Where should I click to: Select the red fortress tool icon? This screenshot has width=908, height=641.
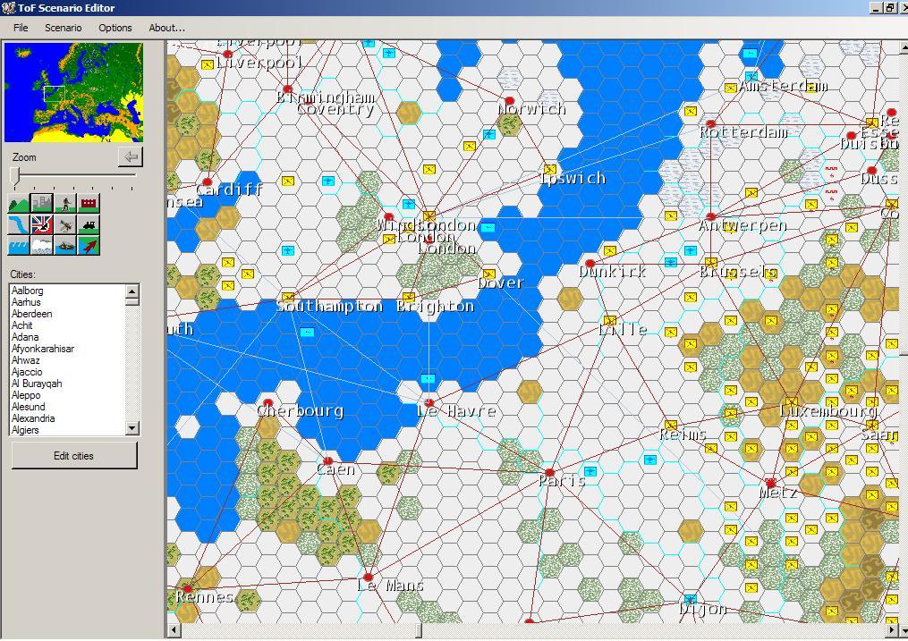pos(89,203)
